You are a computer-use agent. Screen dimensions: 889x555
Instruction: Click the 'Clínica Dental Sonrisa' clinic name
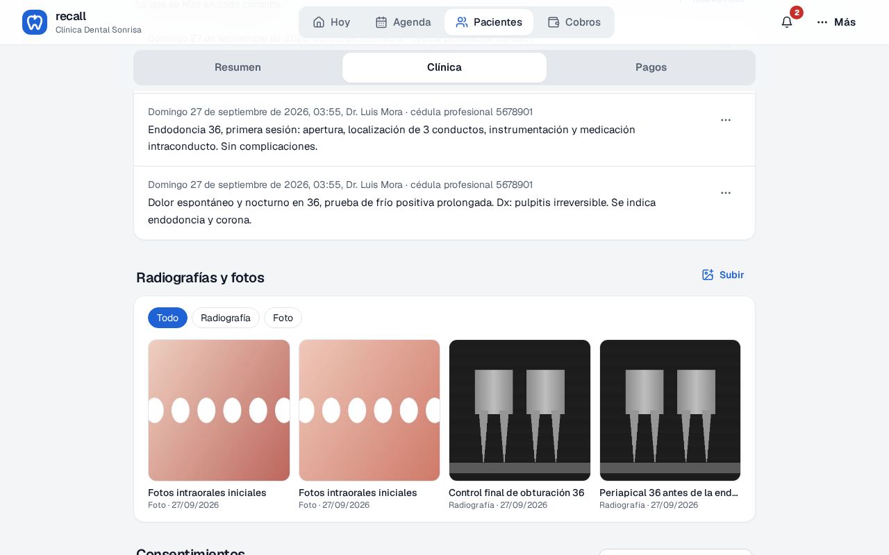pyautogui.click(x=99, y=30)
